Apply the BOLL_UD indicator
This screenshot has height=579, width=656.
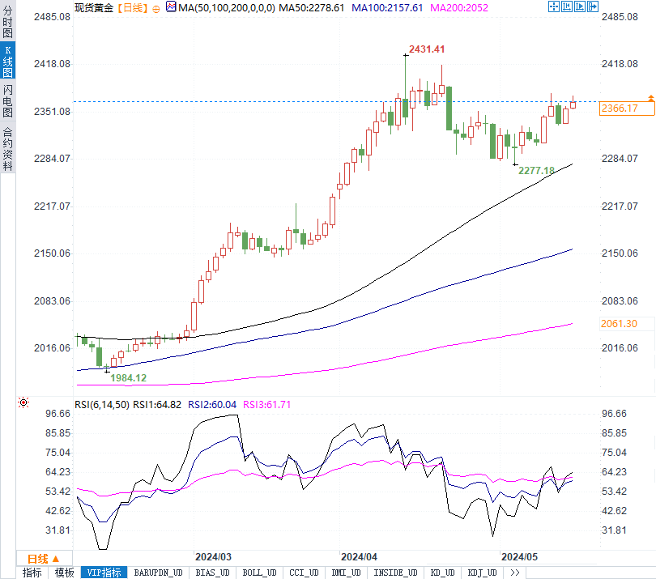[259, 573]
